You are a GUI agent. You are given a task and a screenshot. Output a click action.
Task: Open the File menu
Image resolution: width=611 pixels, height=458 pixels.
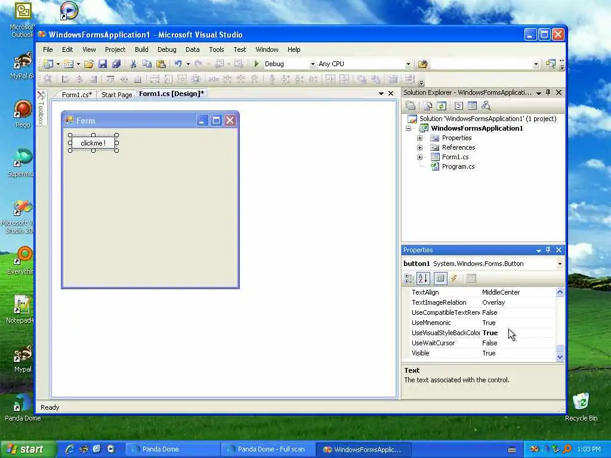[48, 49]
